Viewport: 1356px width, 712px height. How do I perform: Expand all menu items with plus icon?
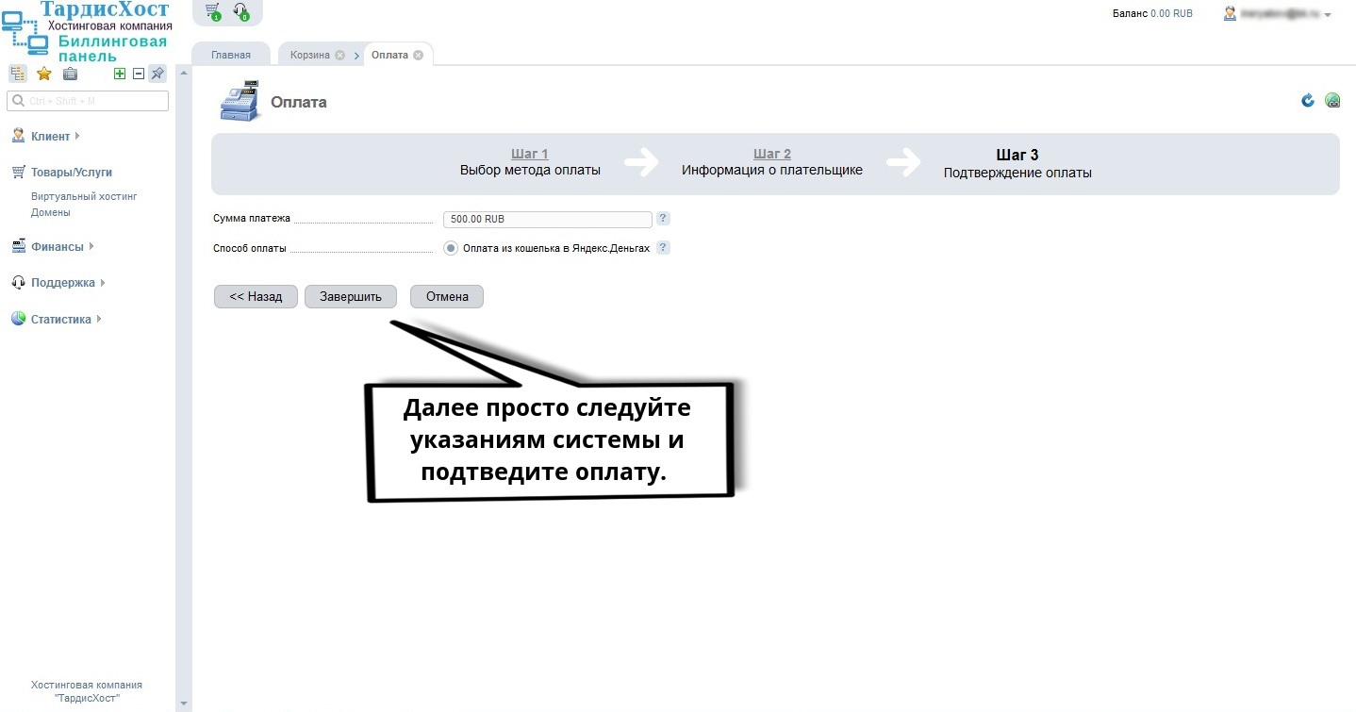(120, 74)
